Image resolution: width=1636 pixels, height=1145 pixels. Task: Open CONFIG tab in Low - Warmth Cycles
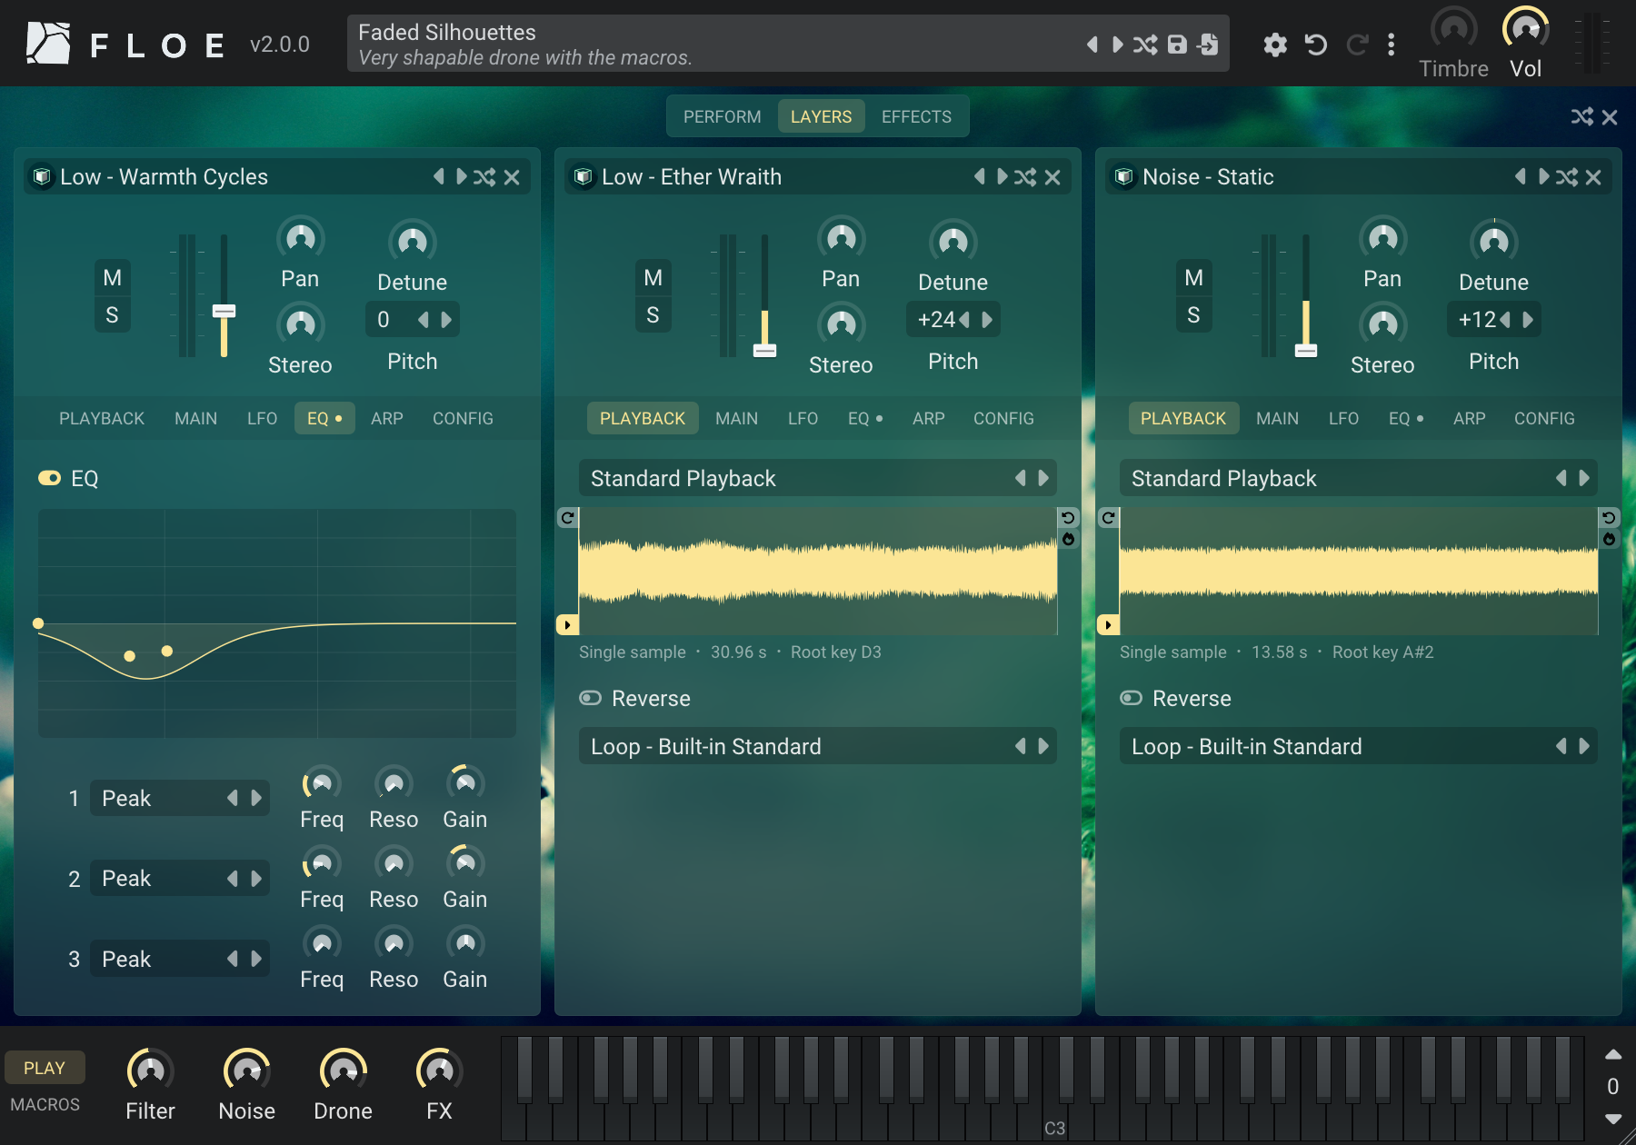tap(463, 418)
